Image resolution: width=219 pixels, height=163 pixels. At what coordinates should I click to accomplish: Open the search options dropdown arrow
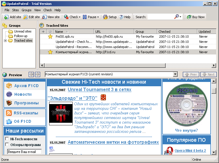181,17
